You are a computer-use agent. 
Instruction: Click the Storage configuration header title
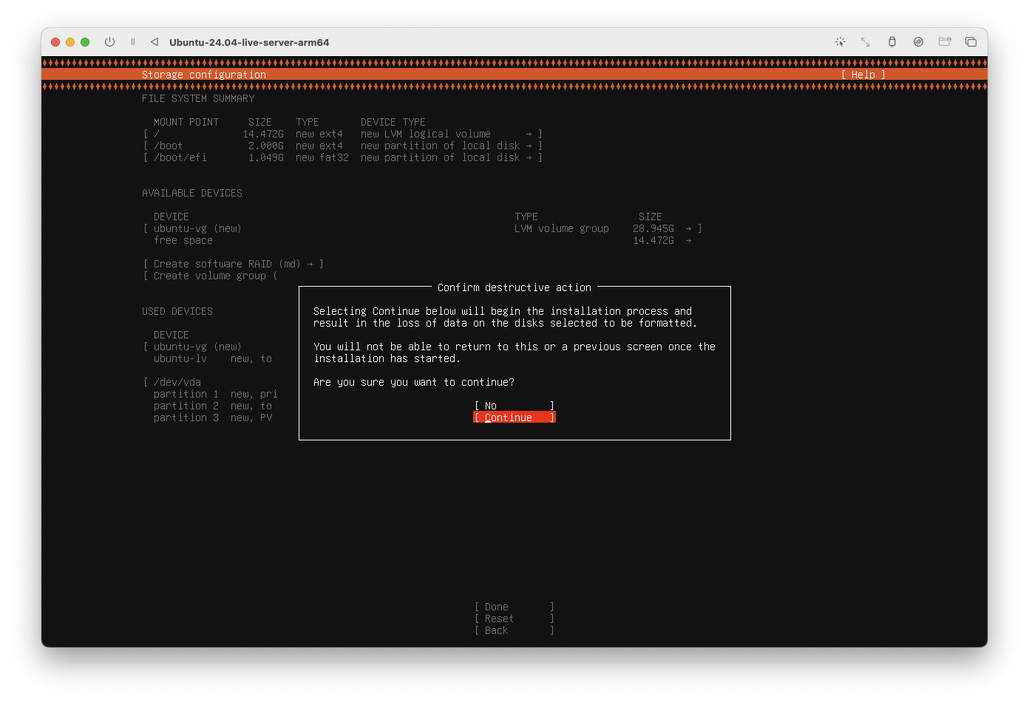click(x=204, y=75)
